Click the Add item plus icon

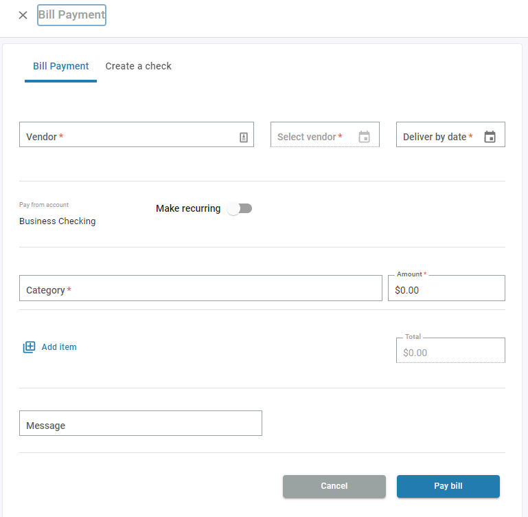[x=29, y=347]
